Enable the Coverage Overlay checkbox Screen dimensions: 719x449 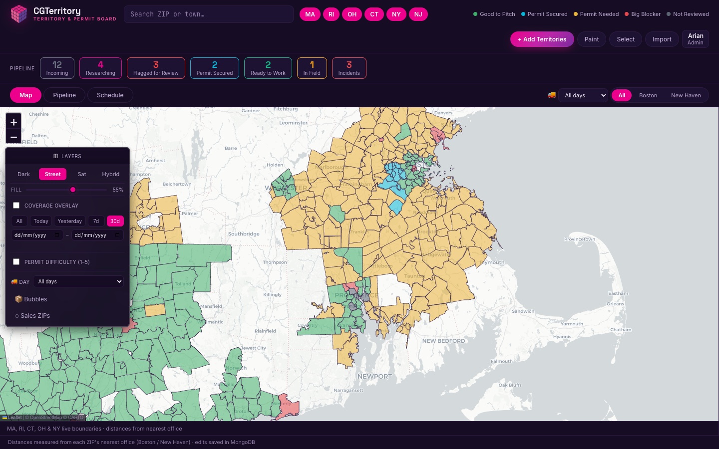tap(16, 206)
